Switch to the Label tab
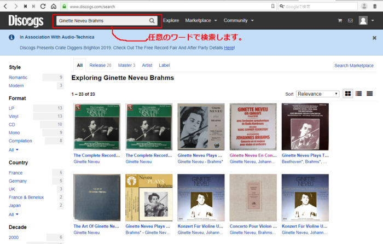The image size is (383, 244). (164, 65)
